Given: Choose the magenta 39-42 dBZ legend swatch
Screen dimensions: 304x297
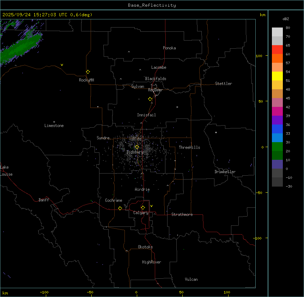Looking at the screenshot, I should [277, 111].
